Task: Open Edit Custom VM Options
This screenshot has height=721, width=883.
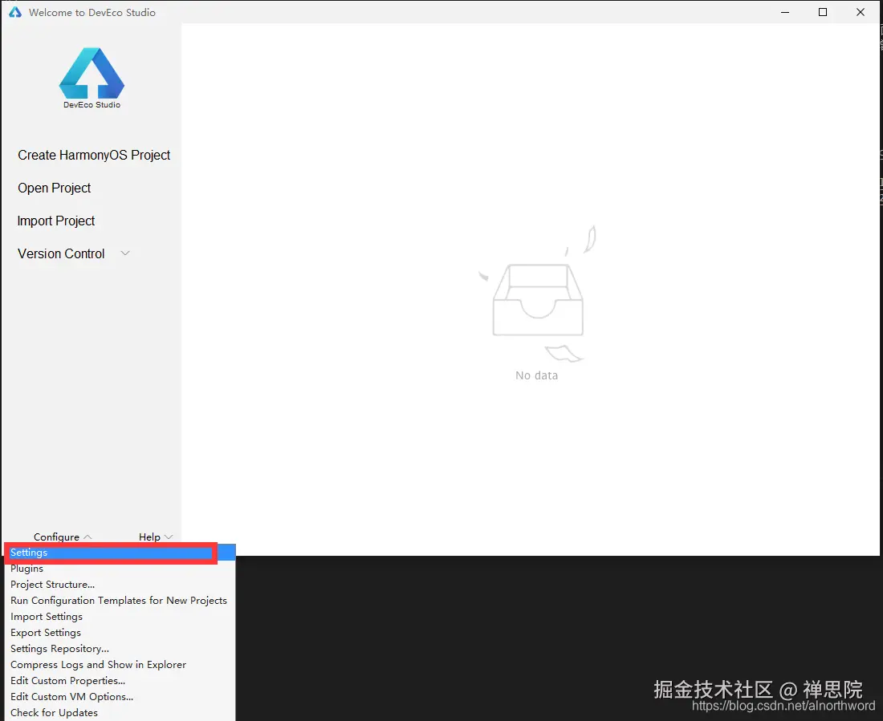Action: [71, 696]
